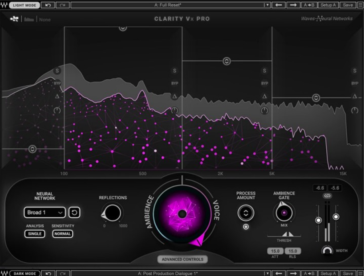
Task: Load next preset in Light Mode toolbar
Action: tap(293, 5)
